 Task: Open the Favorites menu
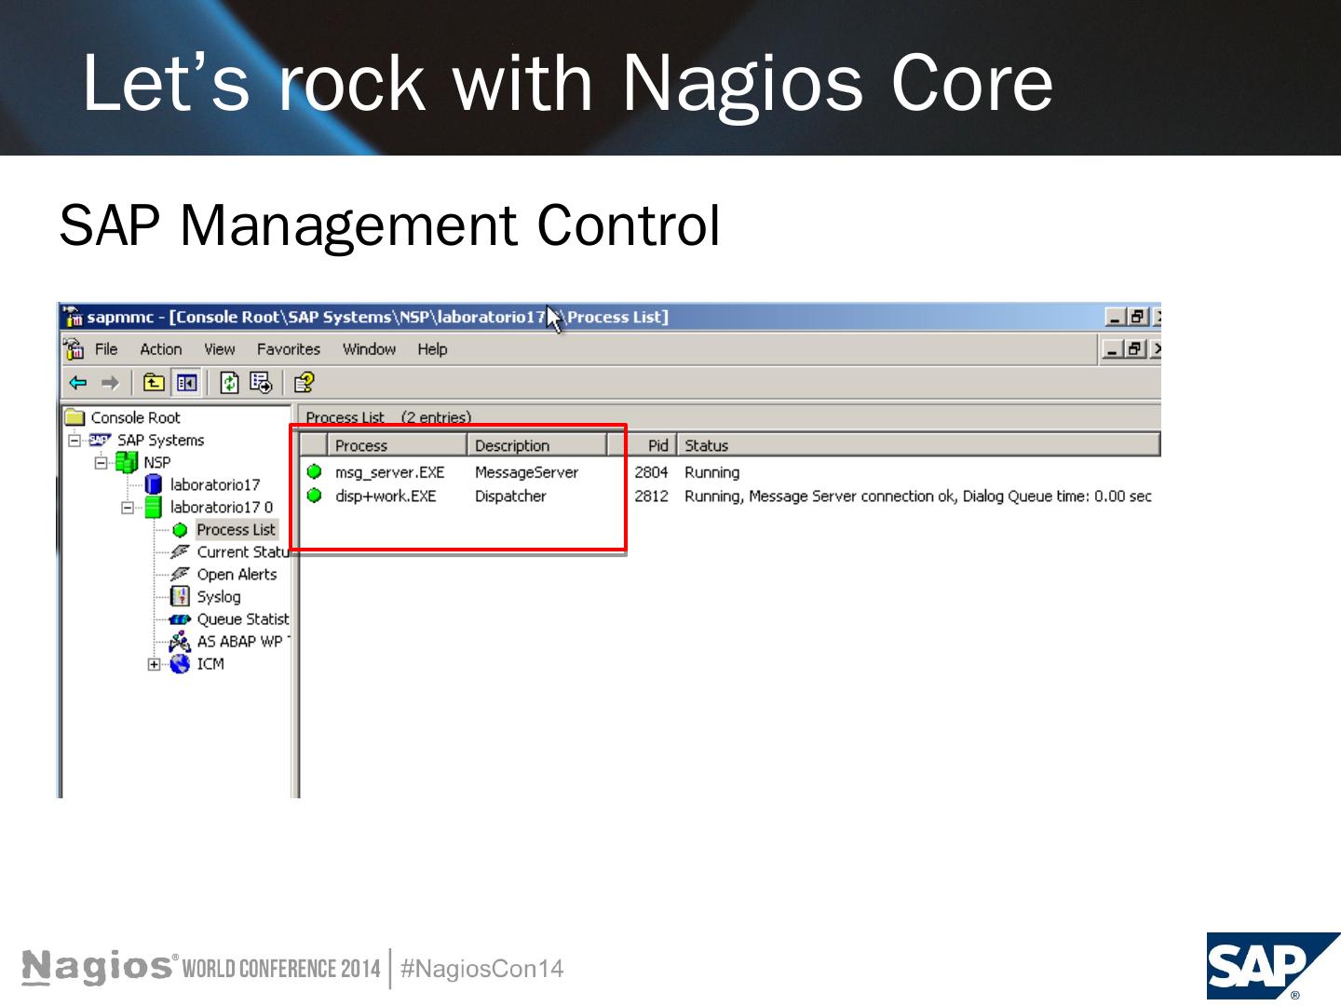[289, 349]
